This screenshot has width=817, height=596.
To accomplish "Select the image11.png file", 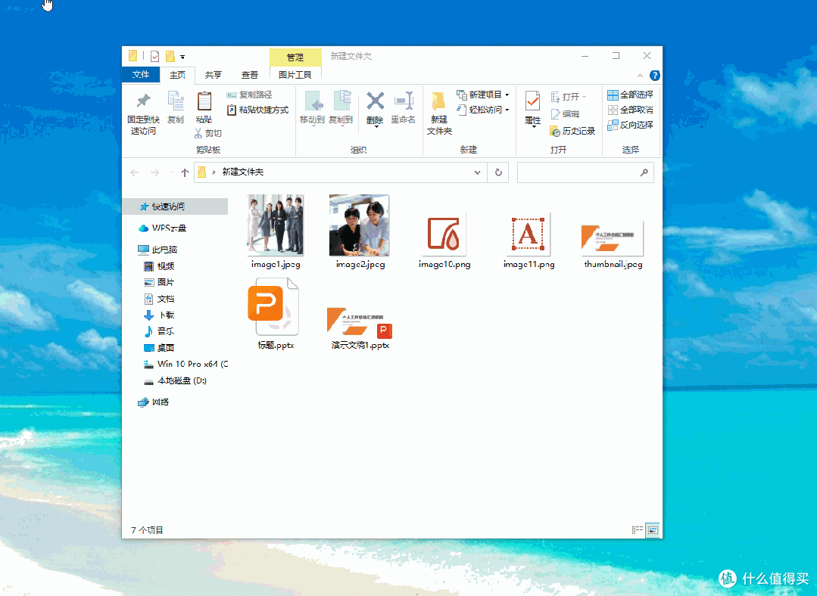I will coord(529,234).
